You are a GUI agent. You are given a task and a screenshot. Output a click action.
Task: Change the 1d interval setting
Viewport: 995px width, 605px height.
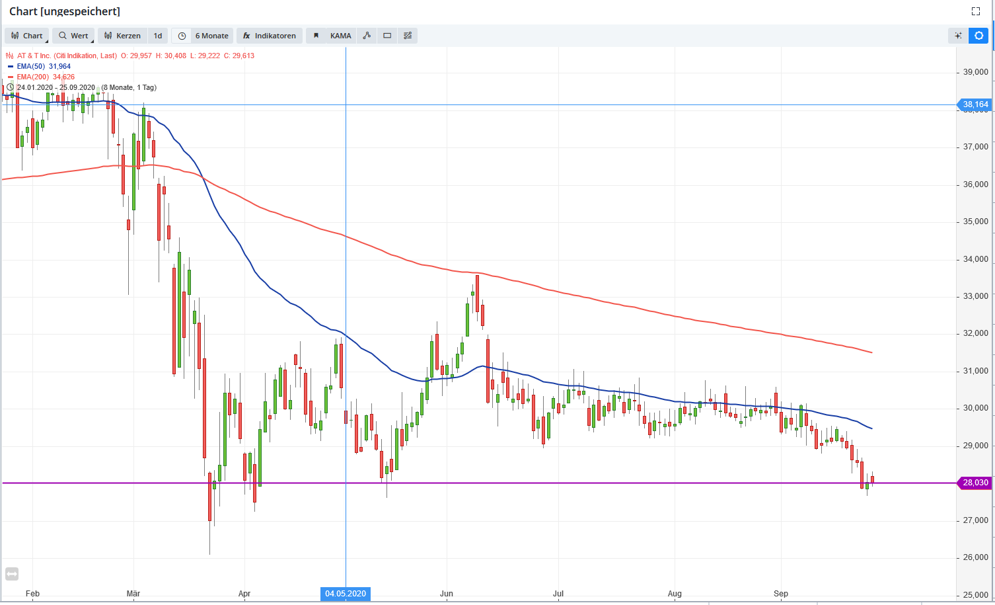(x=158, y=36)
